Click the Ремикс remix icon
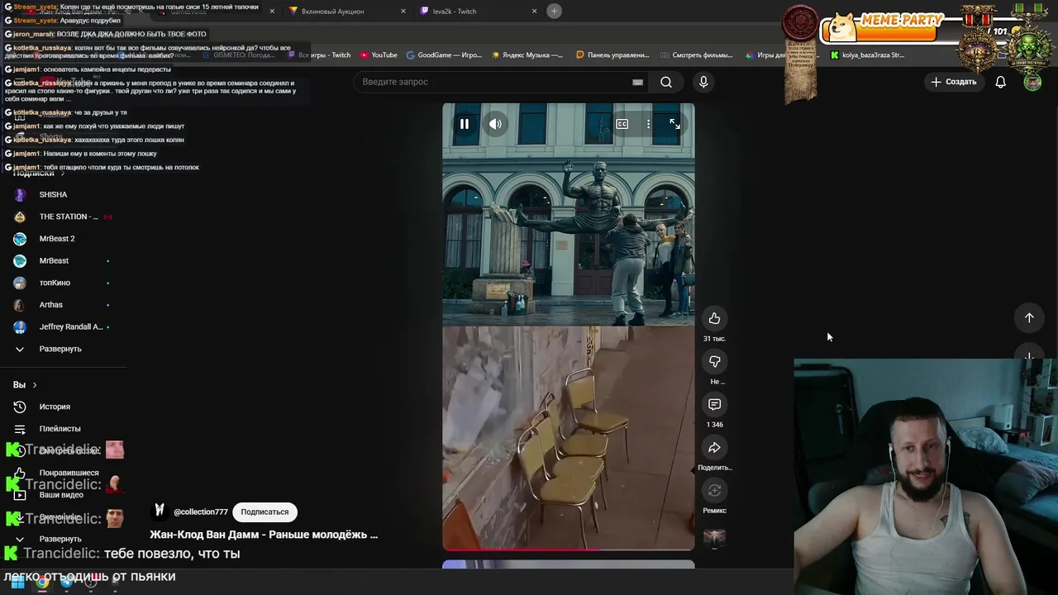1058x595 pixels. click(714, 490)
